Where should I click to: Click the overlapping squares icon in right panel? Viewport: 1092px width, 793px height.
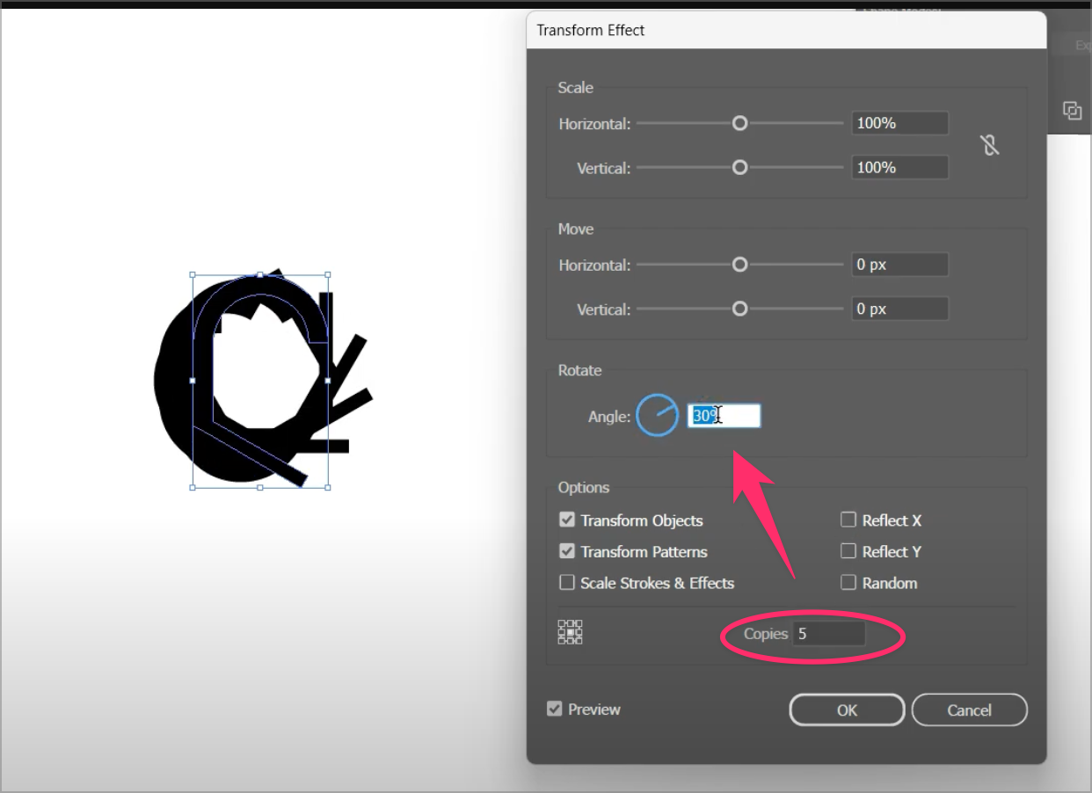[1072, 110]
